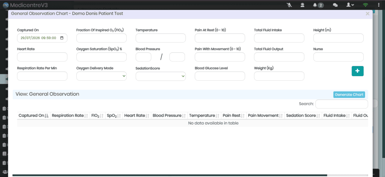385x177 pixels.
Task: Click the muted microphone icon in top bar
Action: click(290, 5)
